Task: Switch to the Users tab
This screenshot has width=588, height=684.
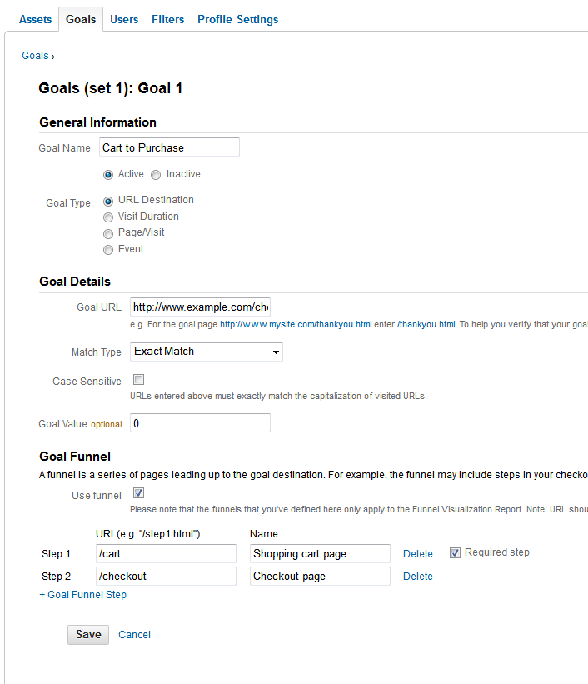Action: (x=124, y=19)
